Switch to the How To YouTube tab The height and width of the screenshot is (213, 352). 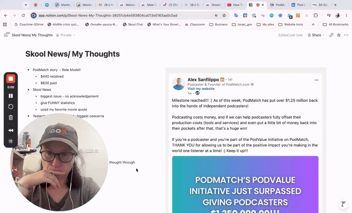pyautogui.click(x=235, y=5)
